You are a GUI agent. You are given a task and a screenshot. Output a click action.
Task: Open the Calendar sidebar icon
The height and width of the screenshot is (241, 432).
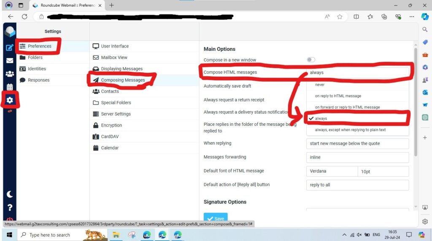pyautogui.click(x=9, y=87)
